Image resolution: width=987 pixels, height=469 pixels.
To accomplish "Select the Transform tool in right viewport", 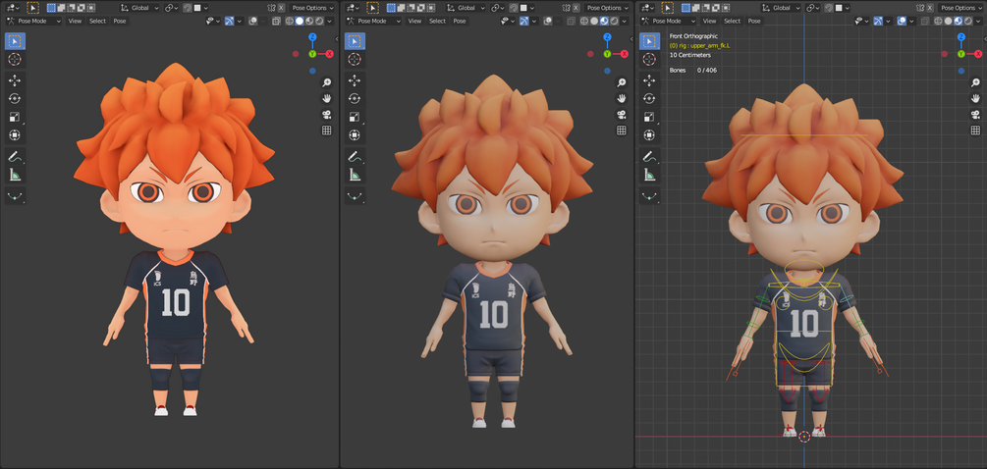I will pyautogui.click(x=649, y=135).
